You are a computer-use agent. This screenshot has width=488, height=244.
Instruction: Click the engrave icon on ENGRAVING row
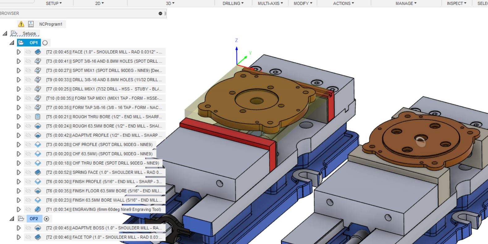tap(38, 209)
